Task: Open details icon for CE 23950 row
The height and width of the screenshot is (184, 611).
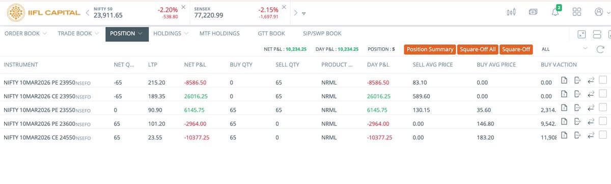Action: (564, 93)
